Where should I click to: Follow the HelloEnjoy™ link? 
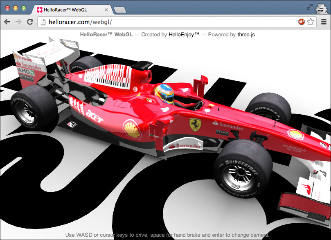tap(184, 35)
